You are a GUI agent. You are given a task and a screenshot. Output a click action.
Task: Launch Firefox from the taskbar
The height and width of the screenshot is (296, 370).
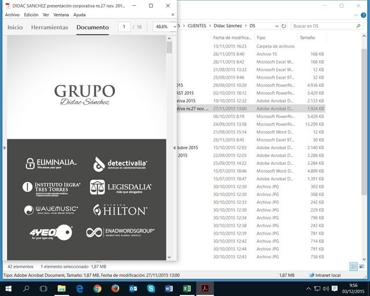coord(115,288)
